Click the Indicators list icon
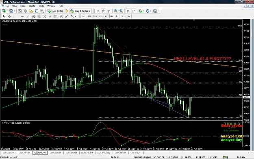254x159 pixels. (x=140, y=11)
